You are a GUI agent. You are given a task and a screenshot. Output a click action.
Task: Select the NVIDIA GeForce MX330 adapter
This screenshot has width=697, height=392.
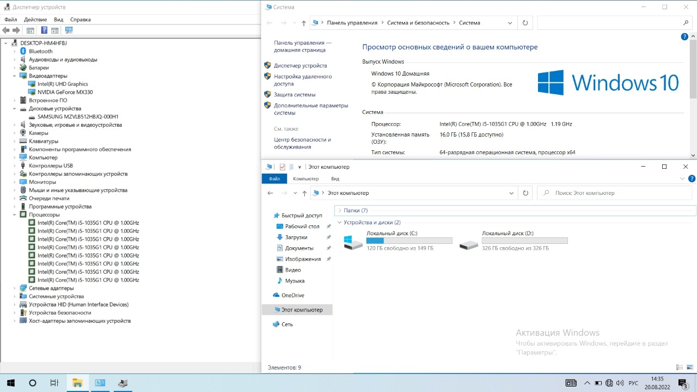[x=65, y=92]
